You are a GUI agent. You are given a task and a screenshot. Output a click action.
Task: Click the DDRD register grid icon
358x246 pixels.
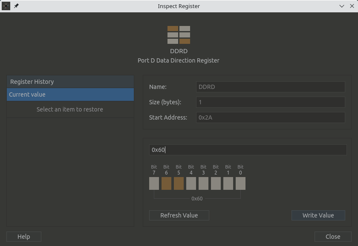coord(179,34)
